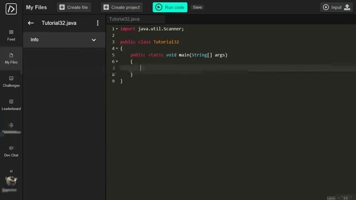Viewport: 356px width, 200px height.
Task: Click the play icon in Run code
Action: click(159, 7)
